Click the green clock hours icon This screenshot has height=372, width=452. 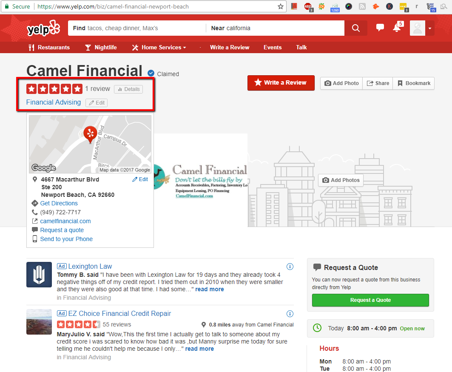[317, 328]
